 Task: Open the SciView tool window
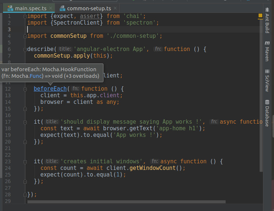(267, 81)
